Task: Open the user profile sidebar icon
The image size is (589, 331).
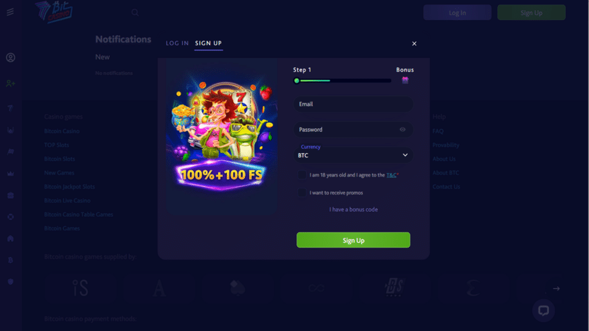Action: (10, 57)
